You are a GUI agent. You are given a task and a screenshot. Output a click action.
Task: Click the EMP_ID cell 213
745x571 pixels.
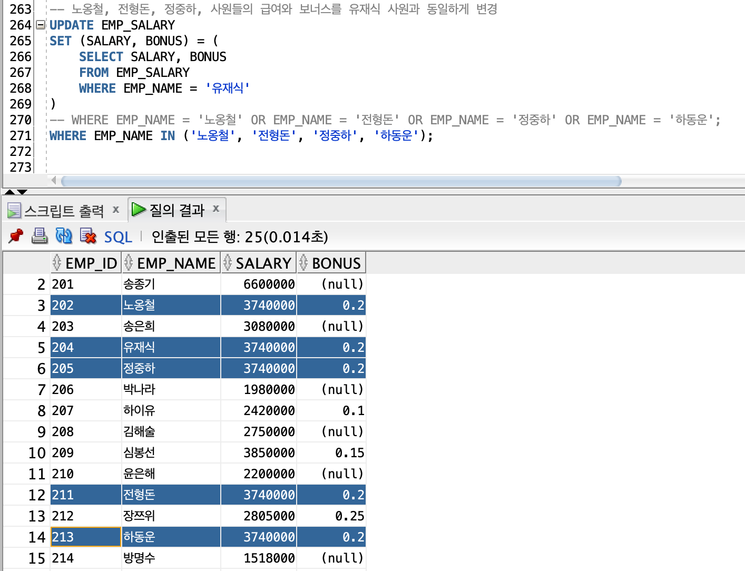click(86, 537)
